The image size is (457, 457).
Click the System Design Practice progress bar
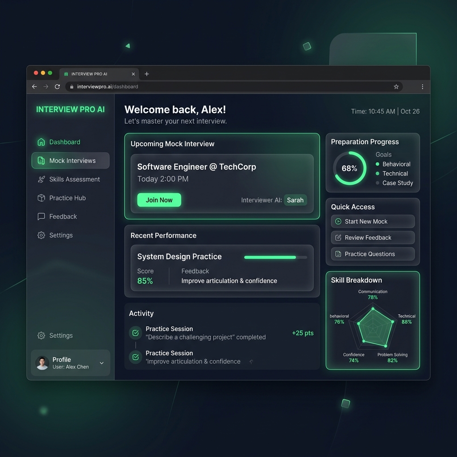coord(275,257)
